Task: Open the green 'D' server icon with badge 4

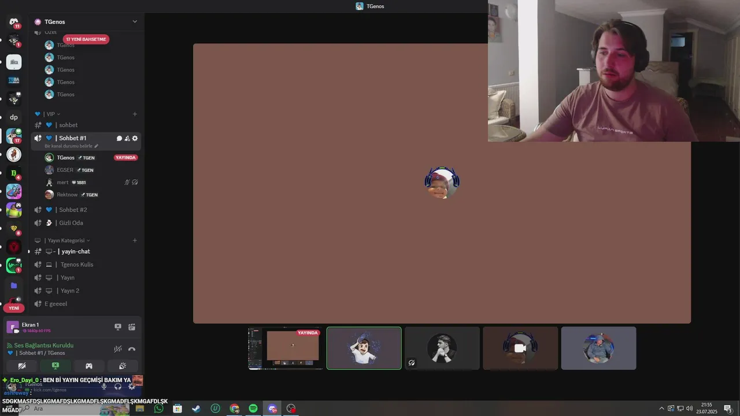Action: tap(14, 173)
